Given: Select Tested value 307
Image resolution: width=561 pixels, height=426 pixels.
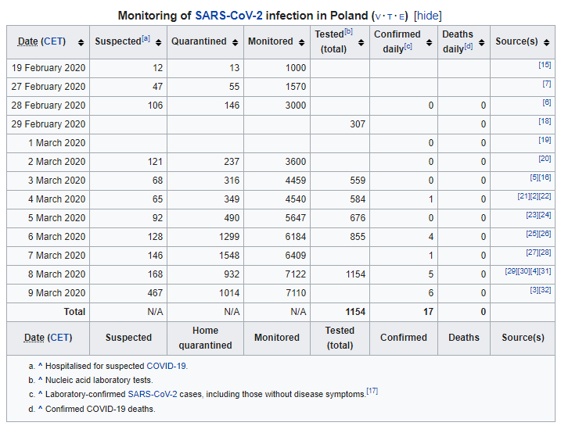Looking at the screenshot, I should click(358, 124).
